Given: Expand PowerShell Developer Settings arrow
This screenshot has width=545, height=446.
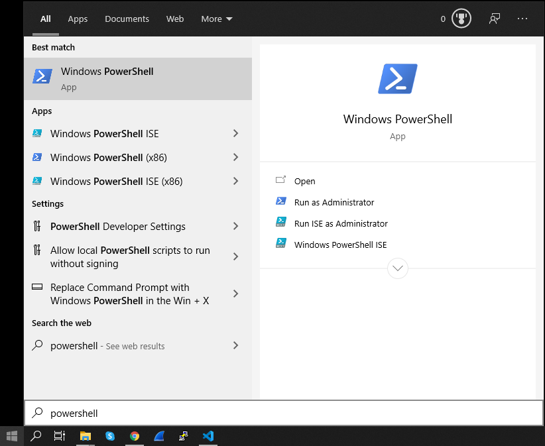Looking at the screenshot, I should point(235,226).
